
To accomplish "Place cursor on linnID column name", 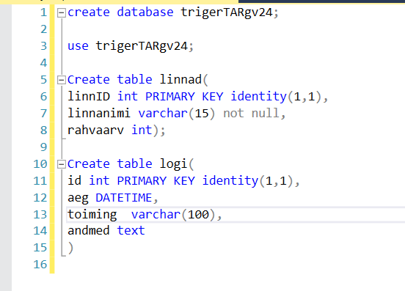I will (89, 97).
